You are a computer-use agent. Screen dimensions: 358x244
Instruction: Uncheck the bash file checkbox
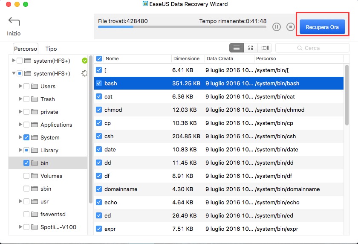pyautogui.click(x=99, y=83)
